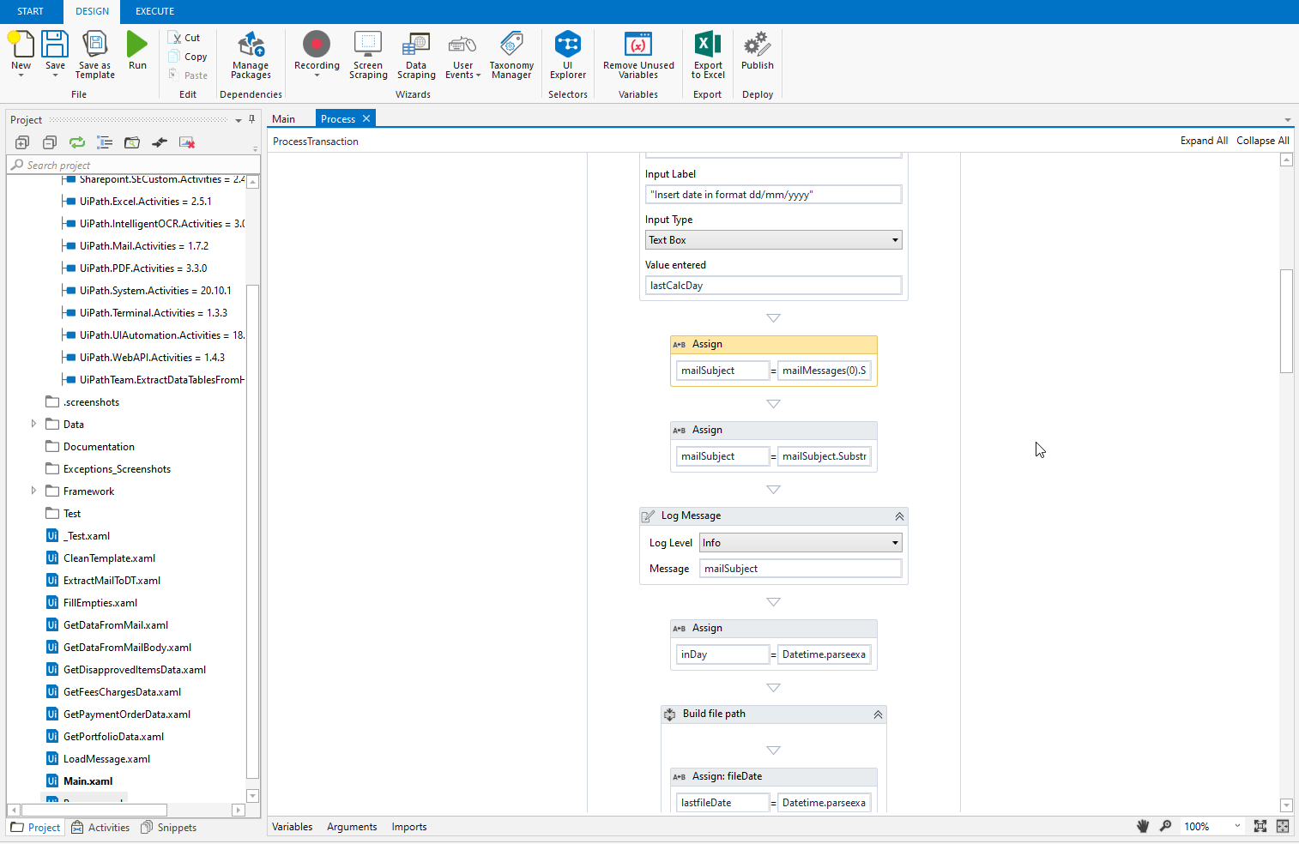Open the Activities panel tab
Viewport: 1299px width, 844px height.
(100, 828)
